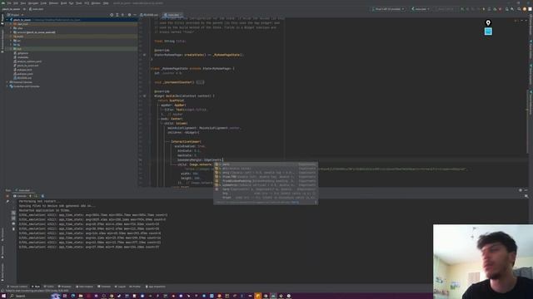Image resolution: width=533 pixels, height=299 pixels.
Task: Collapse the pinch_to_zoom root project node
Action: pos(7,20)
